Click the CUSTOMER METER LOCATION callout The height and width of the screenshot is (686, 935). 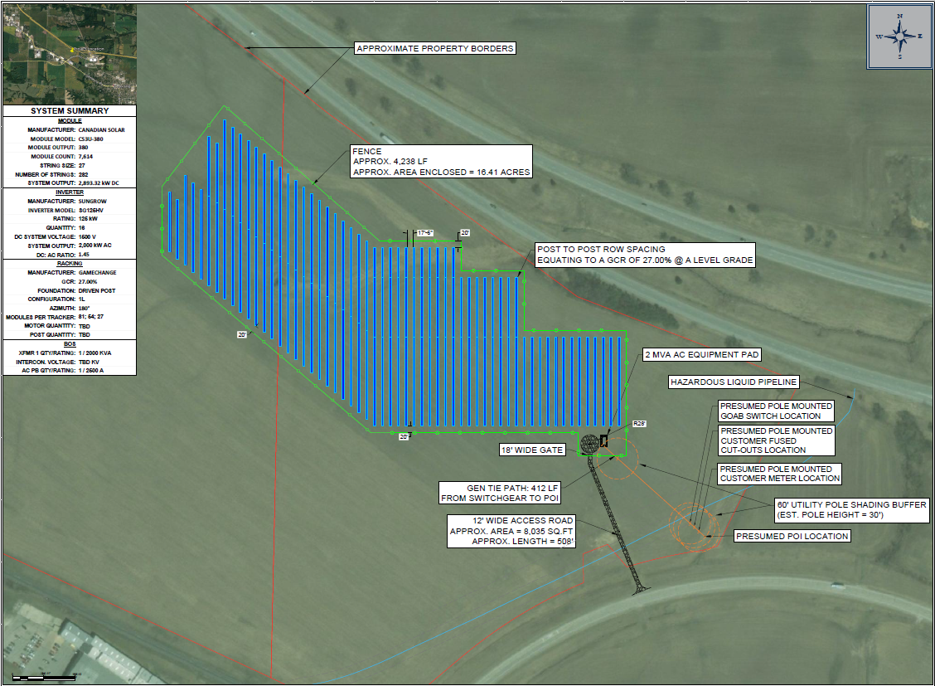tap(779, 474)
